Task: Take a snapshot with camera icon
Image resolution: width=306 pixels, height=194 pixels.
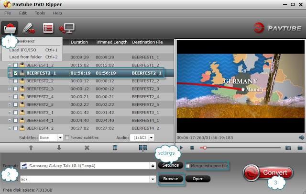Action: (288, 148)
